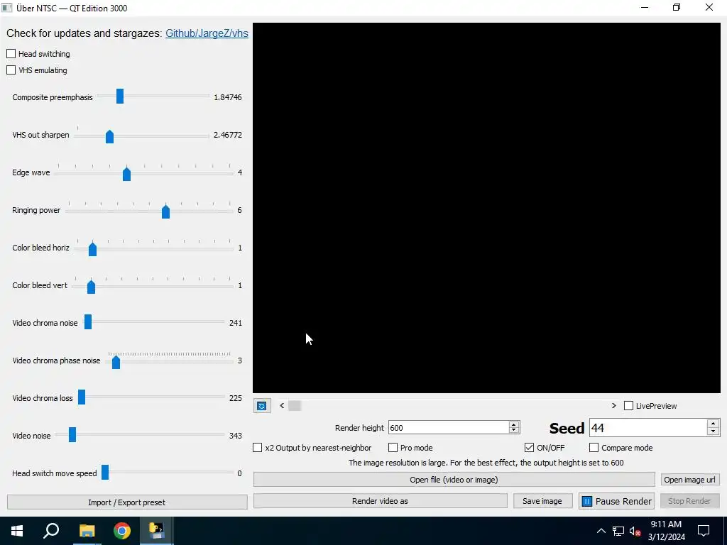Increase Seed value with up arrow
The width and height of the screenshot is (727, 545).
coord(713,424)
